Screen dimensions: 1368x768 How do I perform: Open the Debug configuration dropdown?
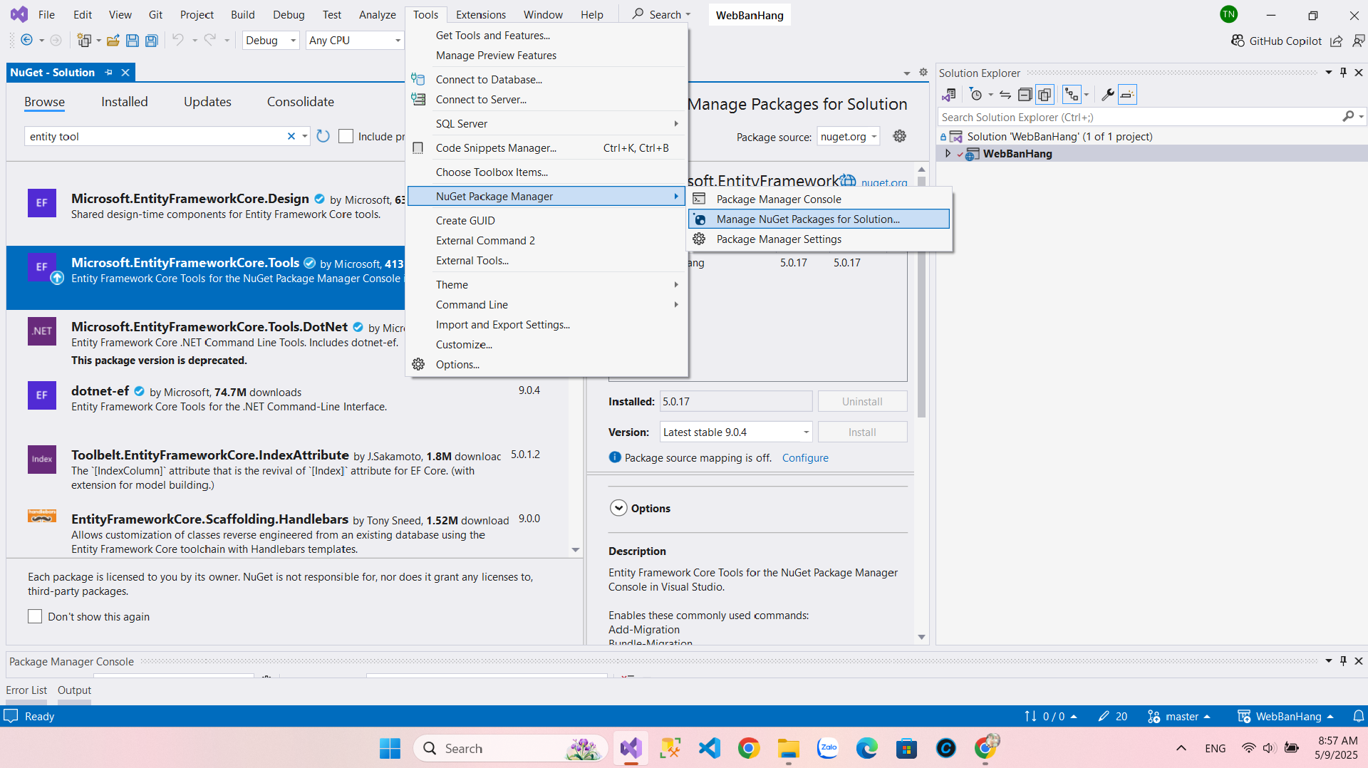click(x=270, y=41)
